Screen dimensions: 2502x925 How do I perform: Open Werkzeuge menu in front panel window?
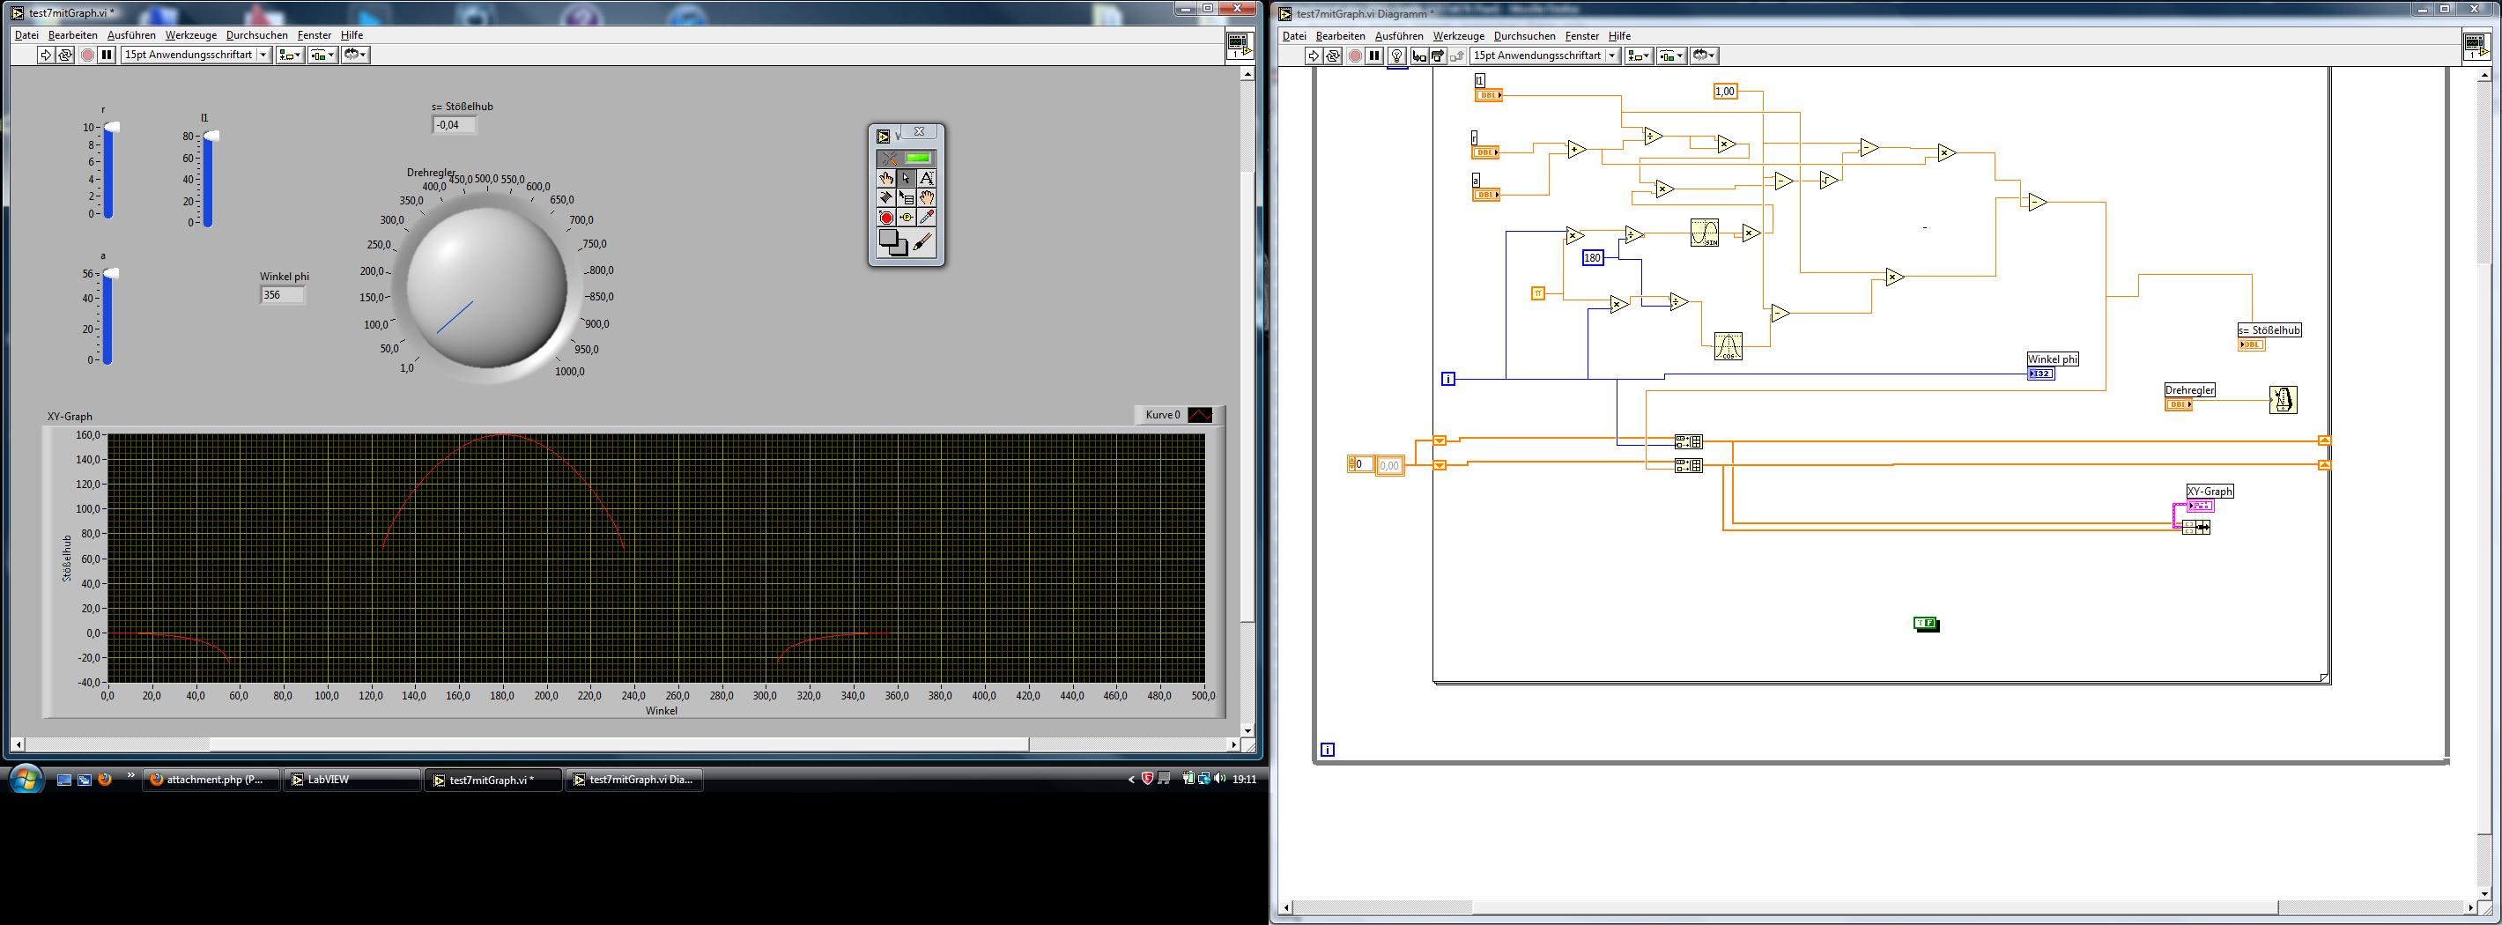[190, 35]
